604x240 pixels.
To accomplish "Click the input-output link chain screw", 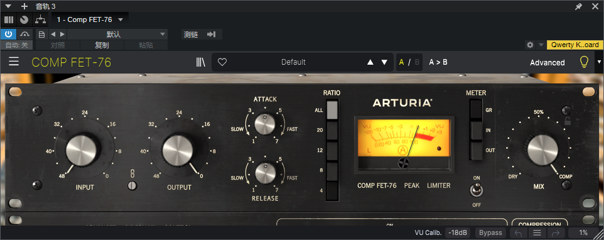I will 132,186.
